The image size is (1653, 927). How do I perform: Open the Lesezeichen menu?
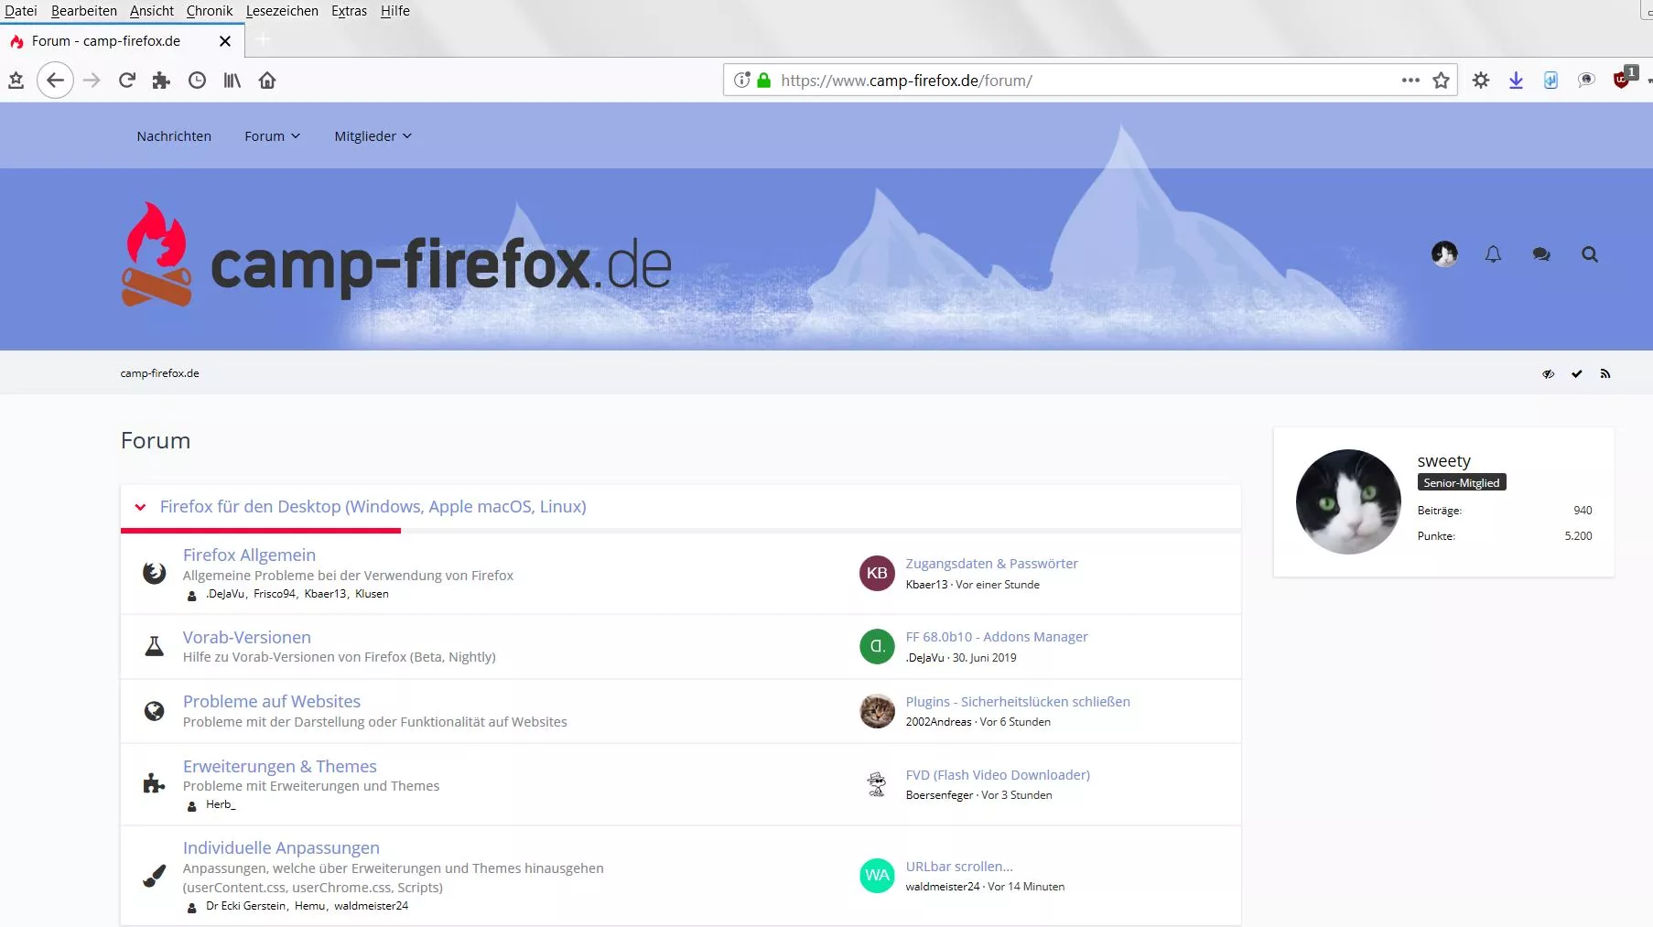pyautogui.click(x=282, y=11)
